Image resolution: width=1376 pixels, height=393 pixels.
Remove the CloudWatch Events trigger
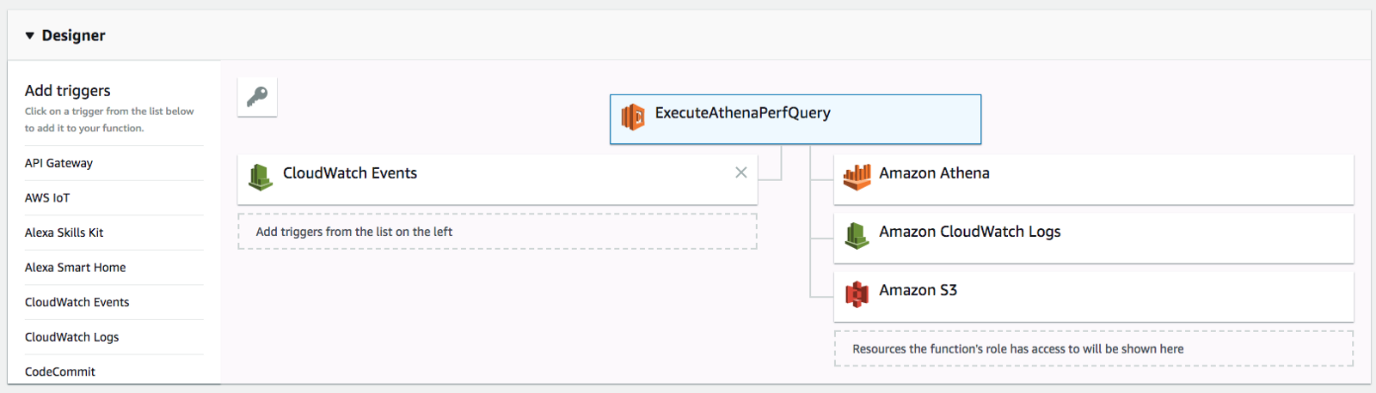[740, 172]
